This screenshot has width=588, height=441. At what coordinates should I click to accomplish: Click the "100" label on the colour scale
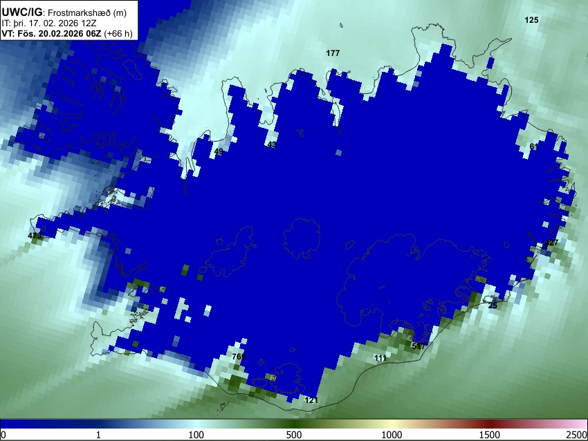pyautogui.click(x=196, y=435)
